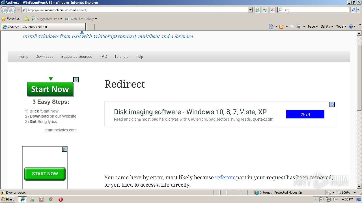Viewport: 362px width, 203px height.
Task: Expand command bar overflow chevron
Action: pyautogui.click(x=360, y=25)
